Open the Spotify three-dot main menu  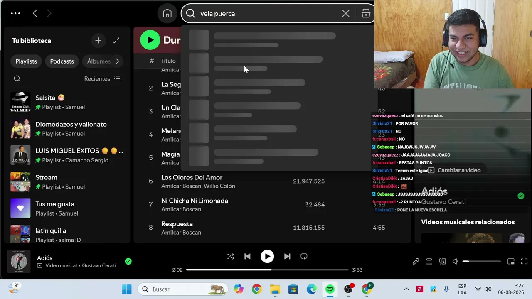(x=15, y=13)
